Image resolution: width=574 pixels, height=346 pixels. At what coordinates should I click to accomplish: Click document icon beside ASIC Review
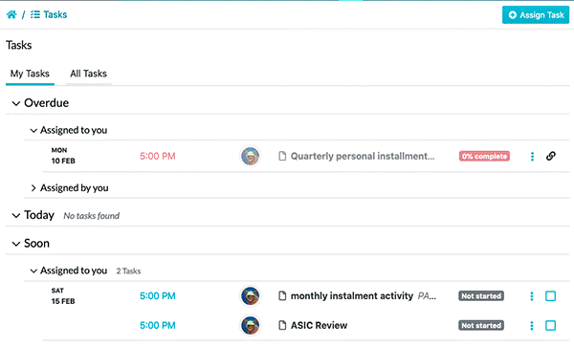(x=282, y=326)
